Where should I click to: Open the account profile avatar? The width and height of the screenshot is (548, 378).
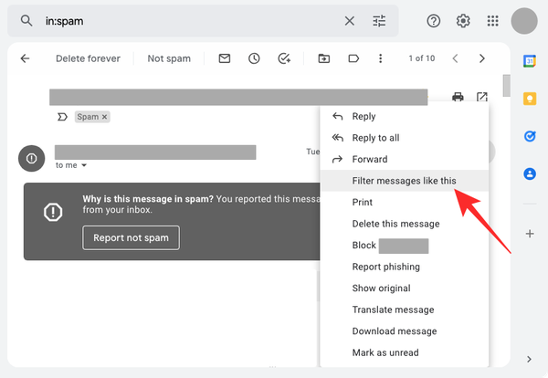pyautogui.click(x=524, y=21)
